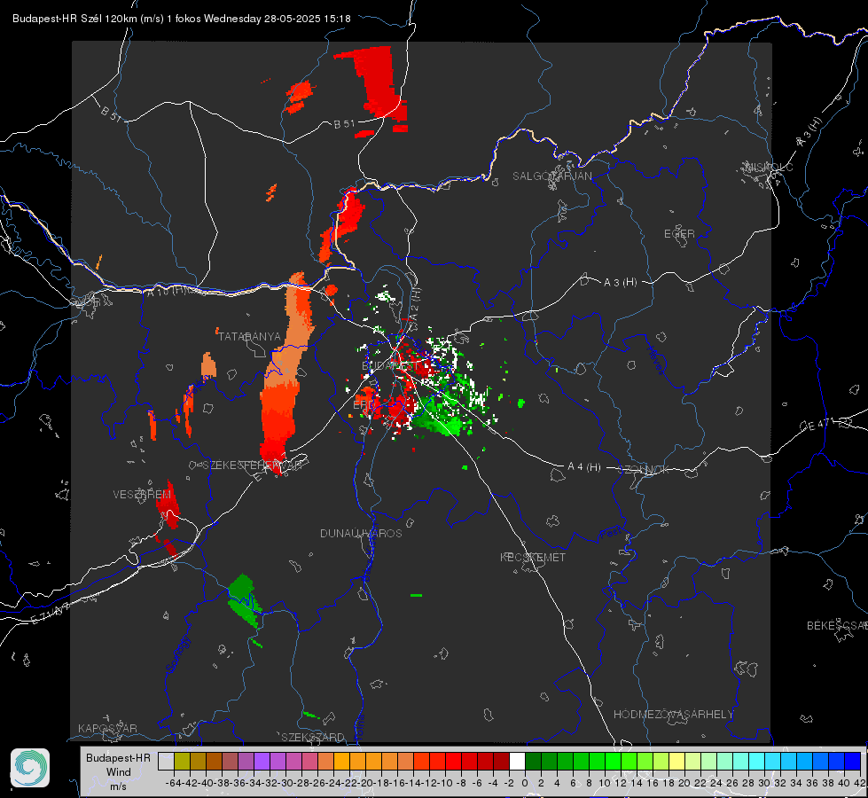The width and height of the screenshot is (868, 798).
Task: Click the green radar echo north of Szekszárd
Action: pos(244,601)
